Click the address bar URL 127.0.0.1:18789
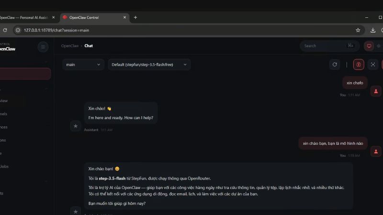This screenshot has height=215, width=383. tap(56, 30)
